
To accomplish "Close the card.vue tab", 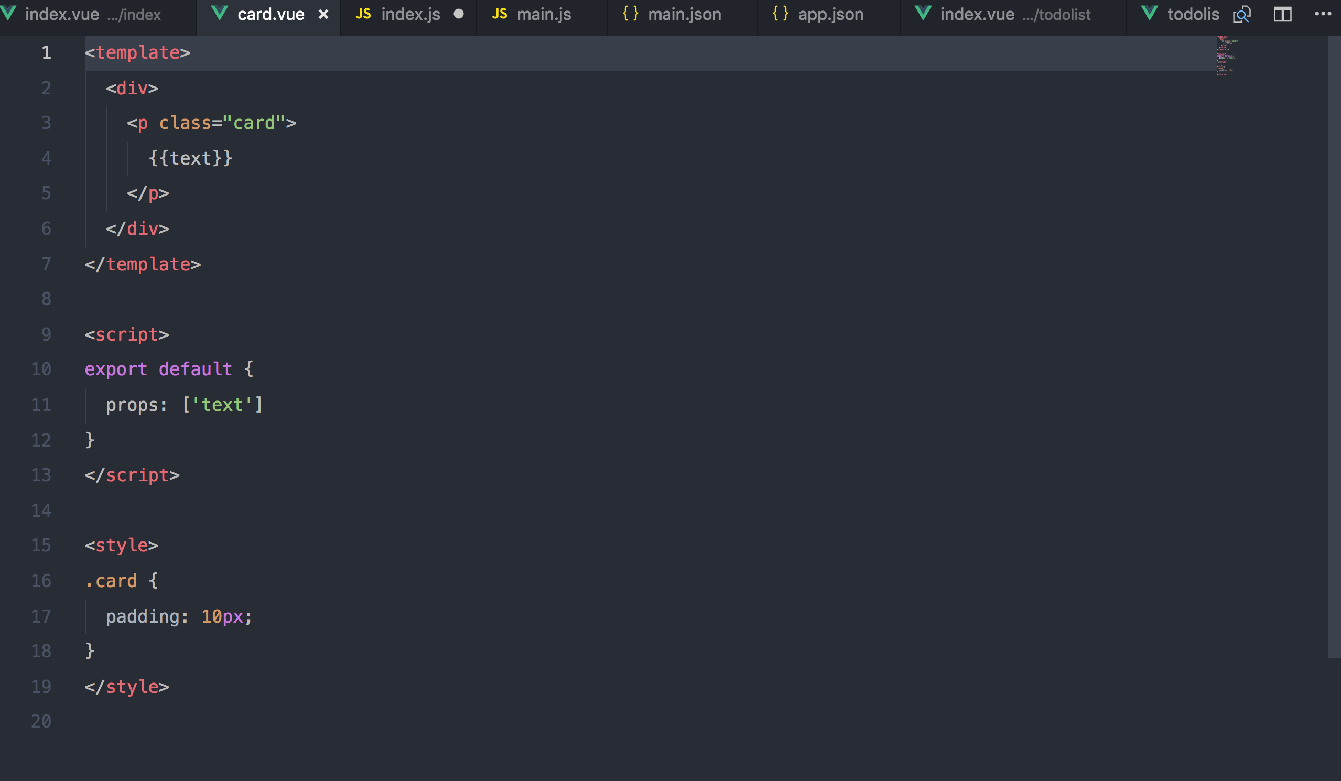I will 323,15.
